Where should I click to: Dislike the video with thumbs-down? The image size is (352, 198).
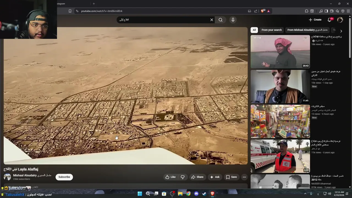(x=183, y=177)
